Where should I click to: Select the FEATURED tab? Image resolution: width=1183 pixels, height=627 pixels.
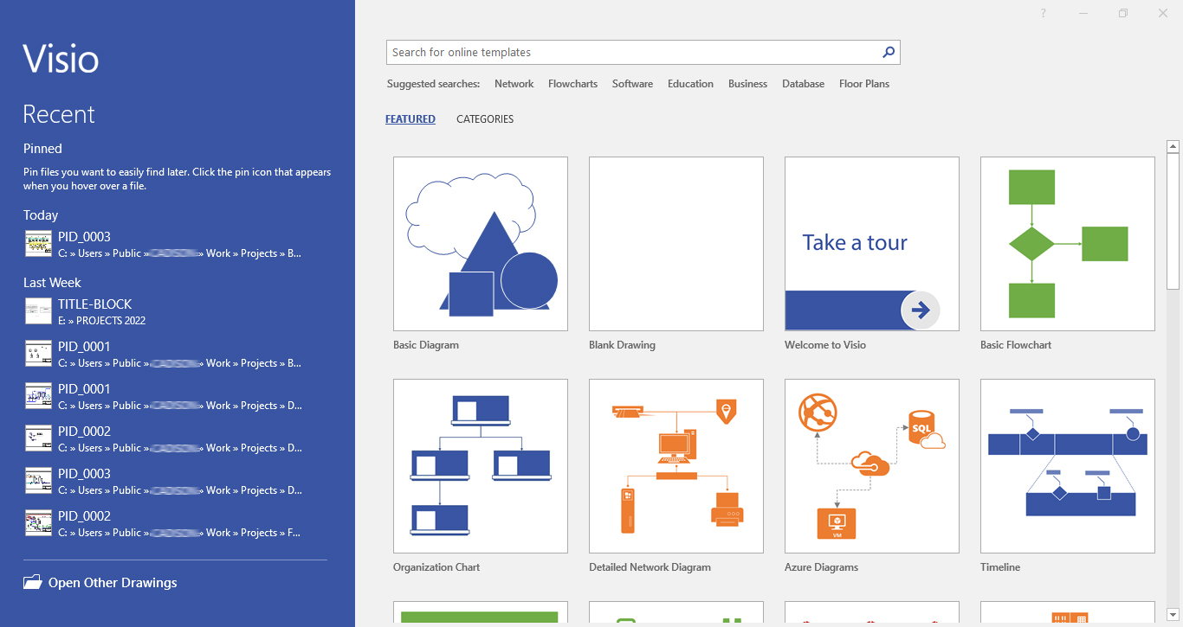(x=410, y=118)
